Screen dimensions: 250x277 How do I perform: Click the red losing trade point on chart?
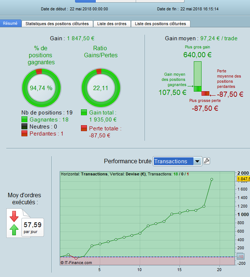[76, 258]
